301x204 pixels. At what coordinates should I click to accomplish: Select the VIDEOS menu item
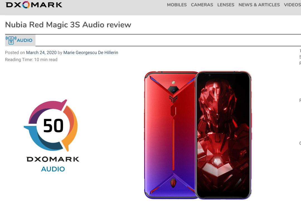click(x=292, y=5)
